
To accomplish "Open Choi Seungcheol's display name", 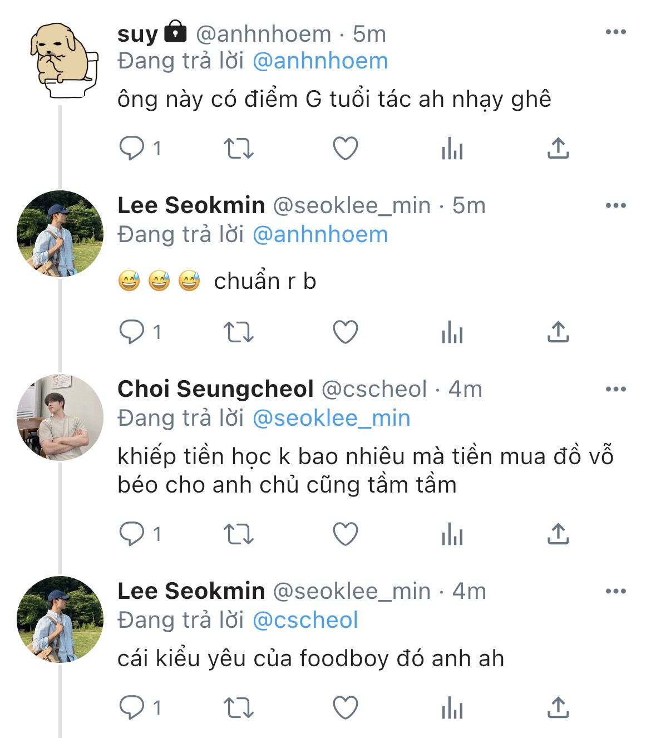I will (x=216, y=389).
